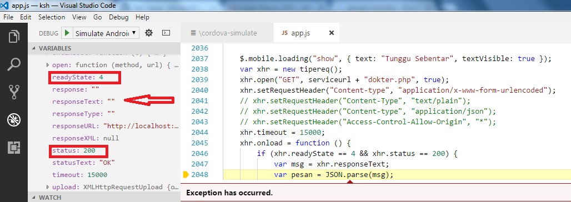Open the Debug view icon

pyautogui.click(x=14, y=120)
